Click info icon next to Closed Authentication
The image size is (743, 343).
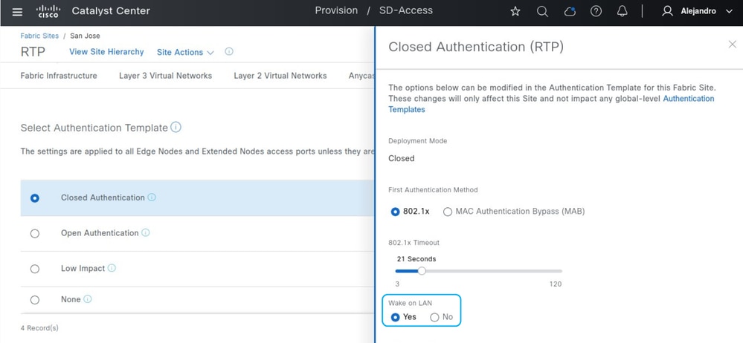[x=152, y=197]
